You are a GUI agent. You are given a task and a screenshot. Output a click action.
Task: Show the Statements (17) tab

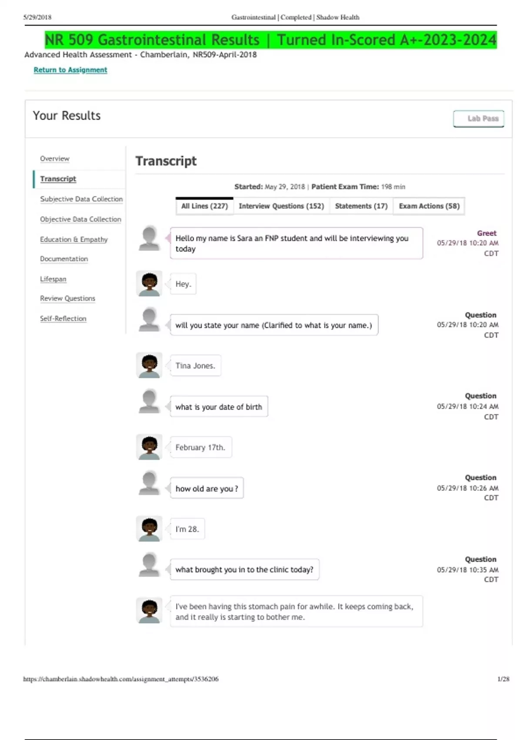(x=361, y=206)
